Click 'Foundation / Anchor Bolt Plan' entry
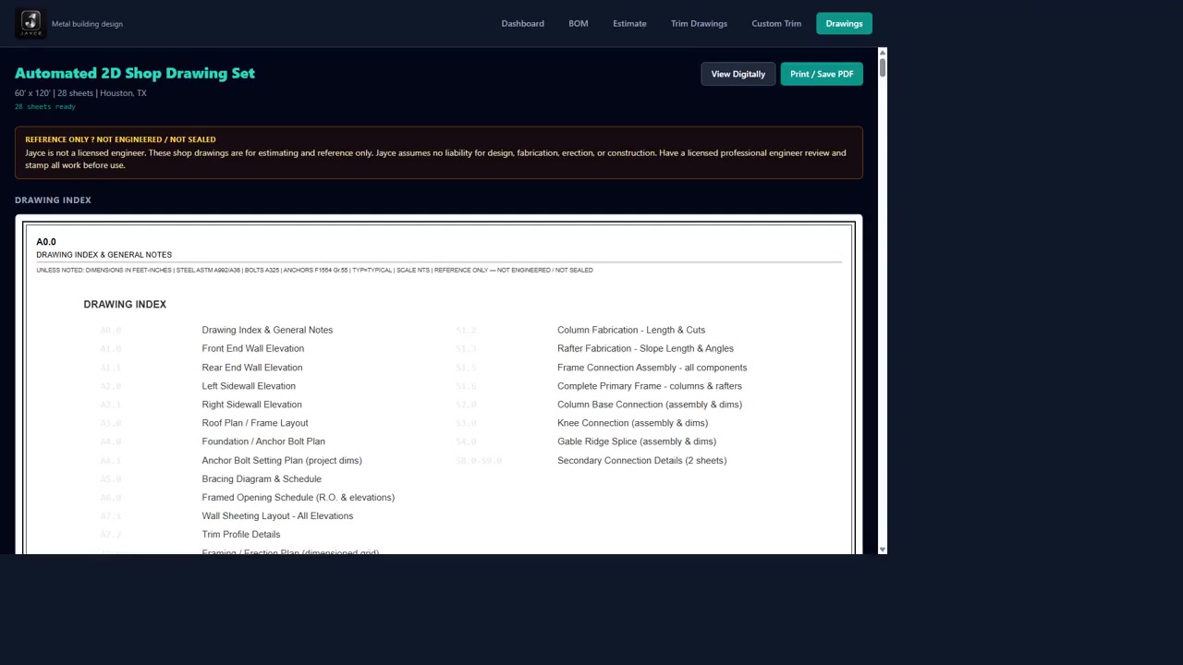The width and height of the screenshot is (1183, 665). click(x=263, y=441)
